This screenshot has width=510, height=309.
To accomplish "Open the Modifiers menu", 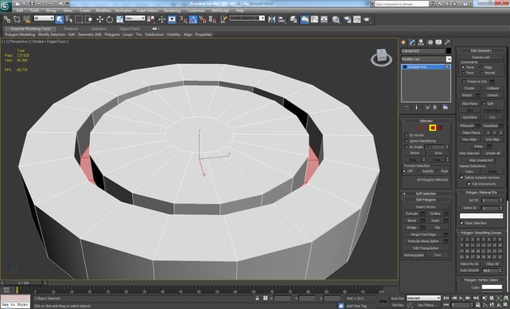I will (x=104, y=11).
